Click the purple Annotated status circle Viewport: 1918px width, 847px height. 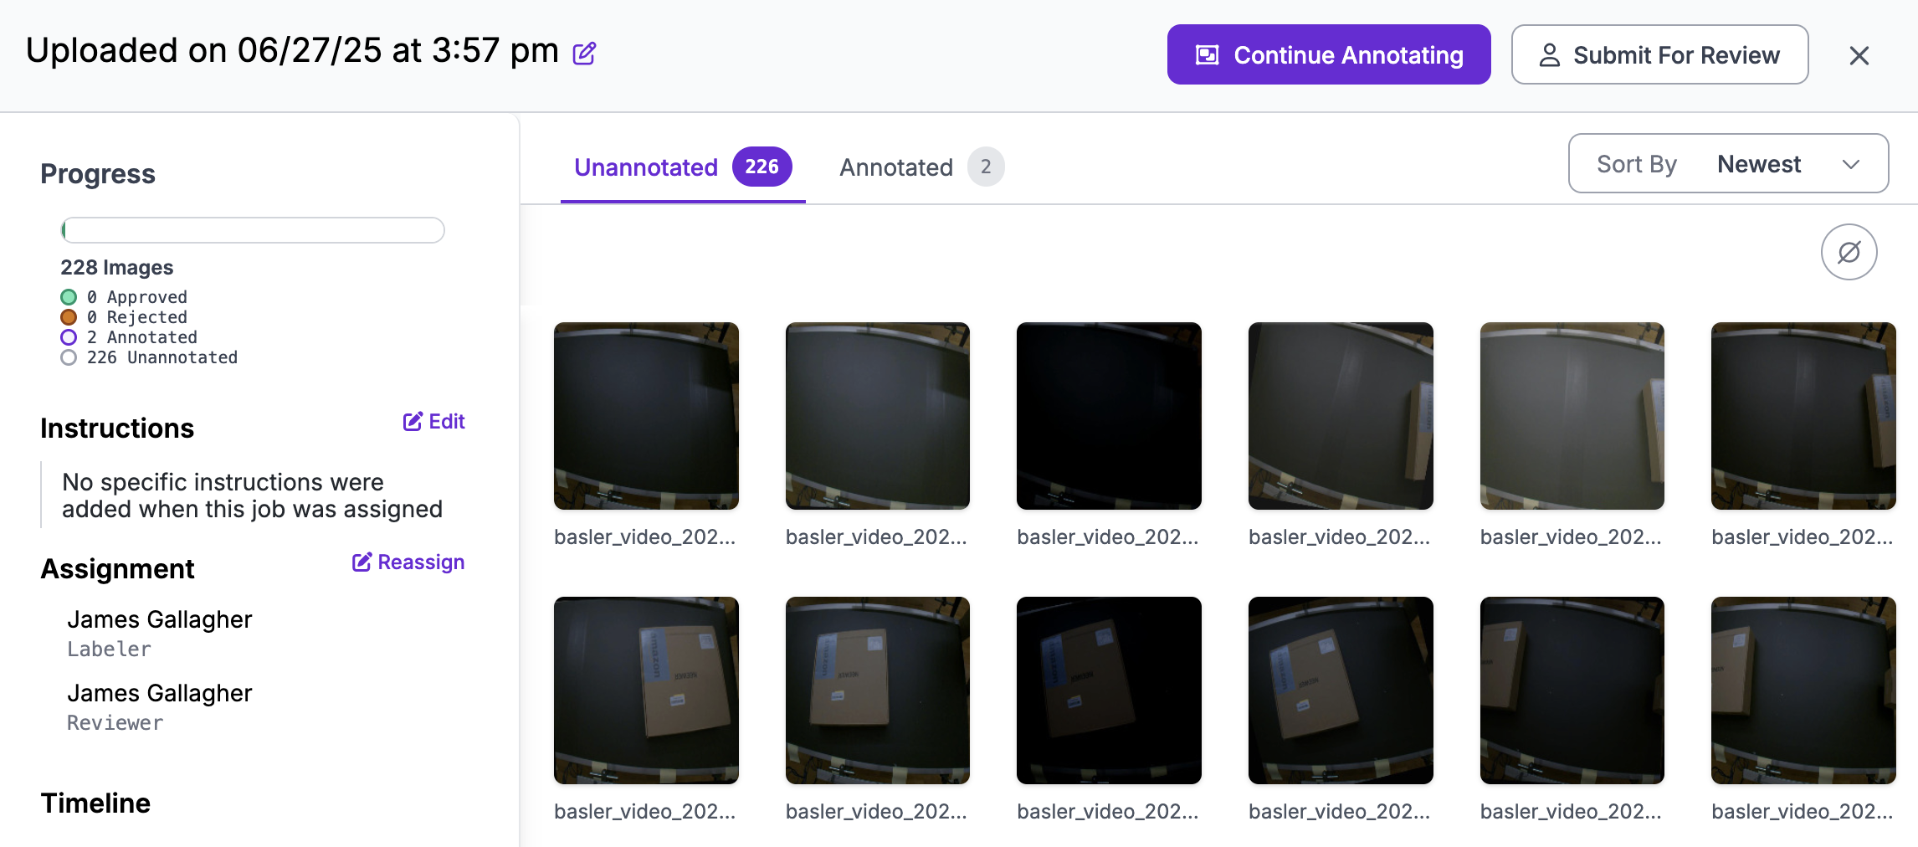(x=69, y=337)
